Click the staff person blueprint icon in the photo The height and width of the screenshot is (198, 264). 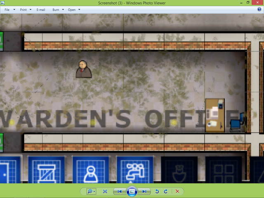pos(91,170)
